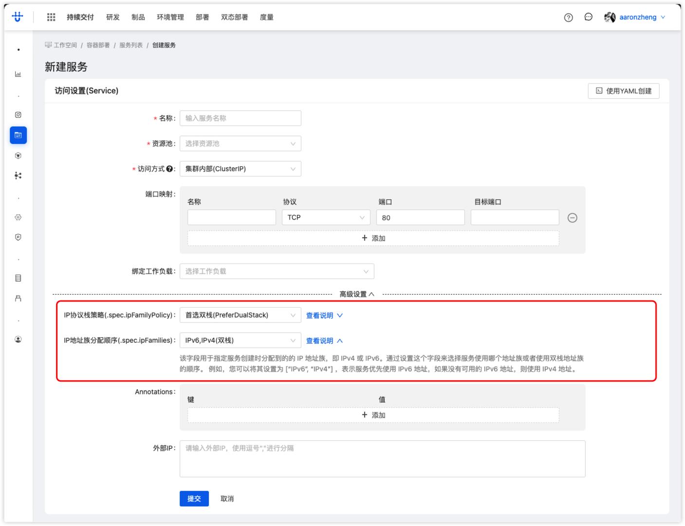Go to 服务列表 breadcrumb link
This screenshot has width=685, height=526.
click(x=131, y=45)
